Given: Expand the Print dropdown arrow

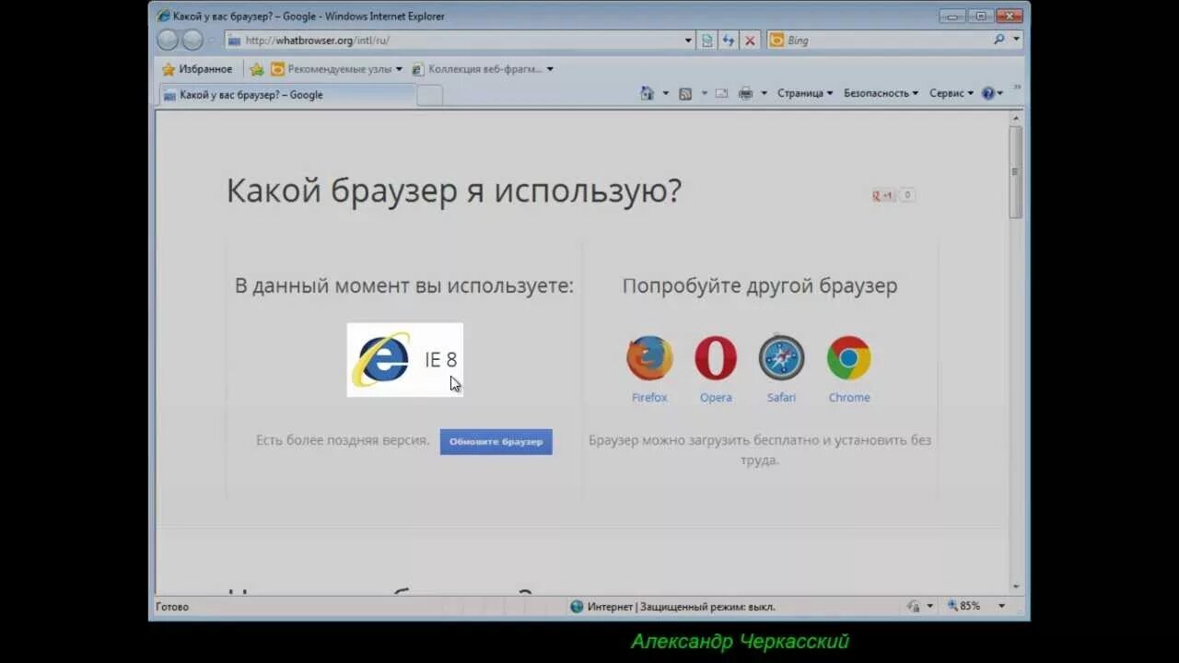Looking at the screenshot, I should point(764,93).
